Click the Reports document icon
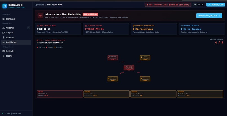227x116 pixels. [3, 56]
